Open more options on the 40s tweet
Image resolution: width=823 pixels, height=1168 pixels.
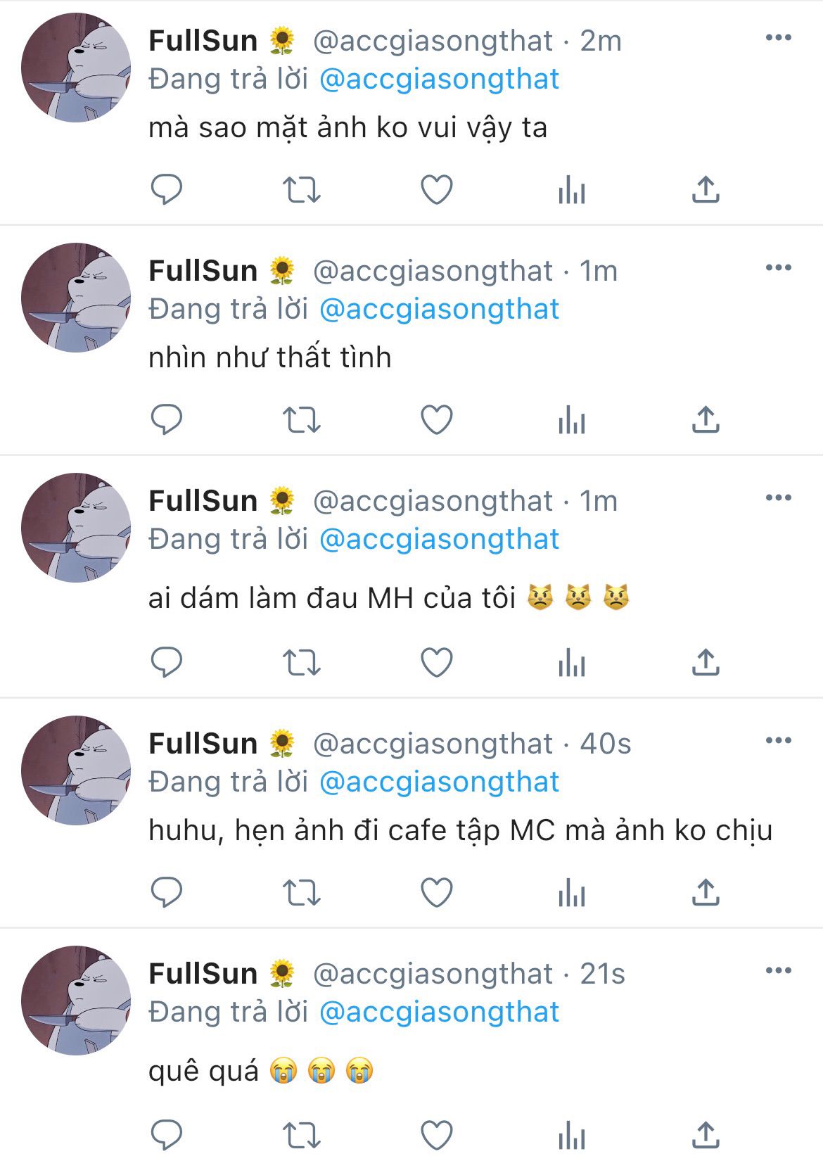click(778, 740)
